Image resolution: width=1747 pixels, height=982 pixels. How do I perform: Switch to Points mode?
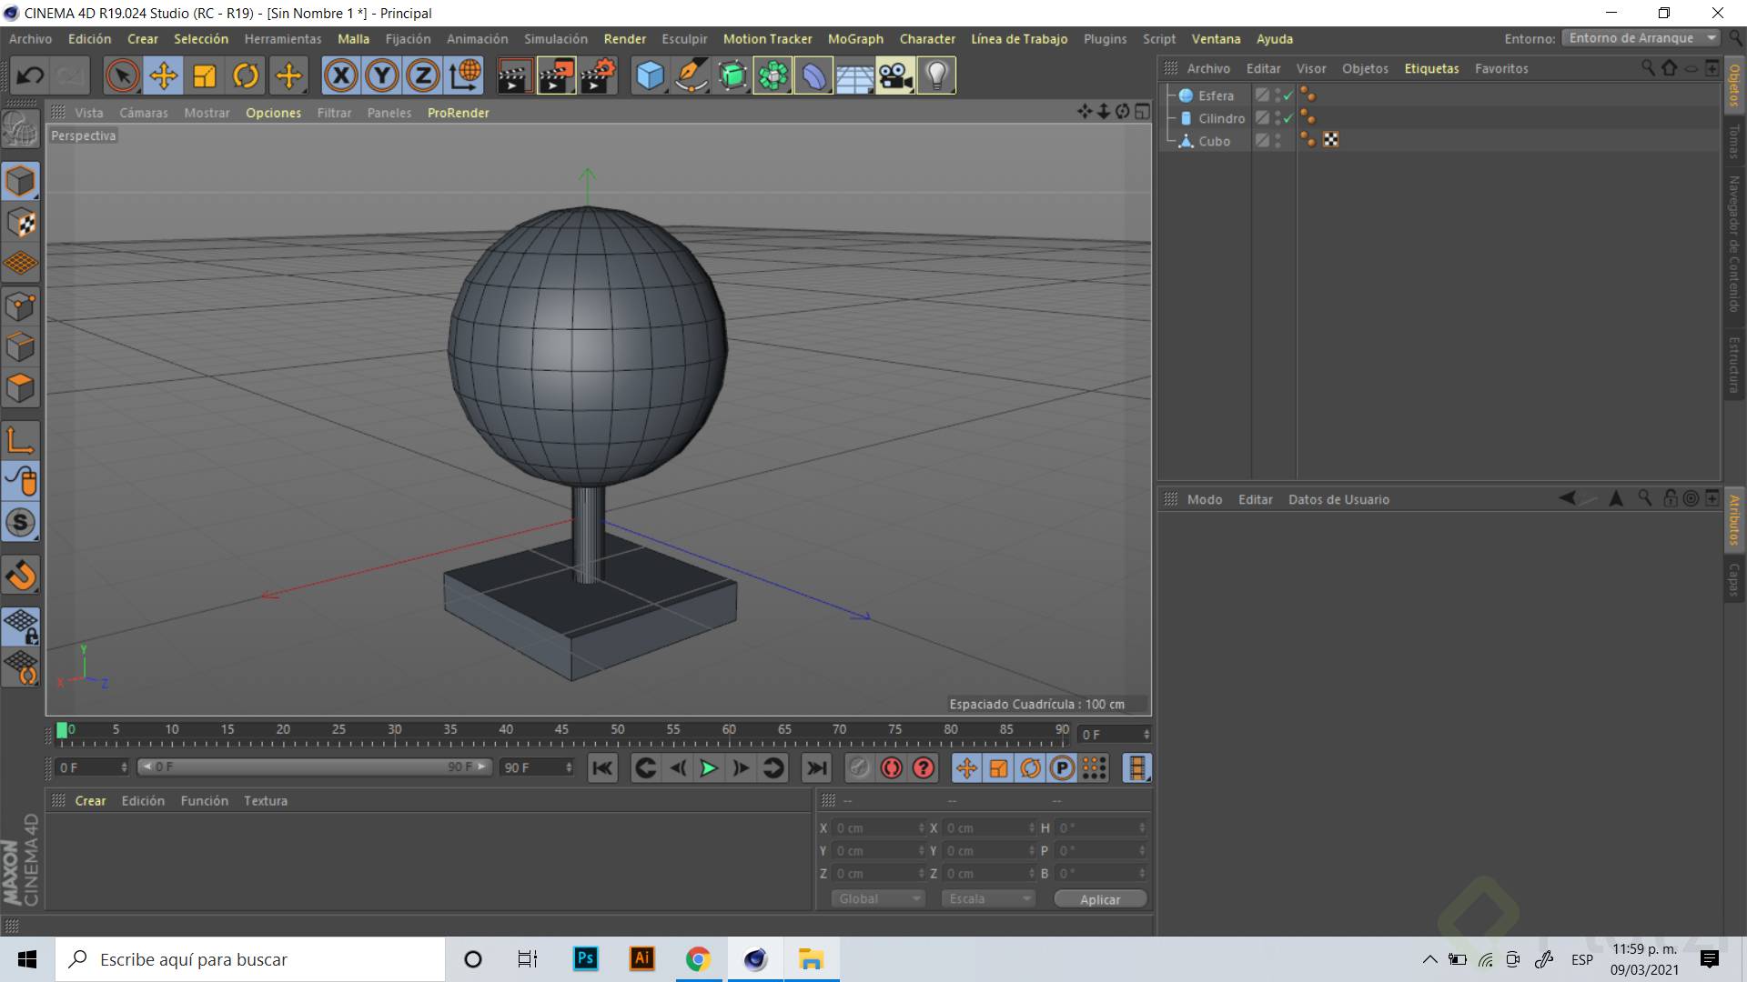pos(20,306)
